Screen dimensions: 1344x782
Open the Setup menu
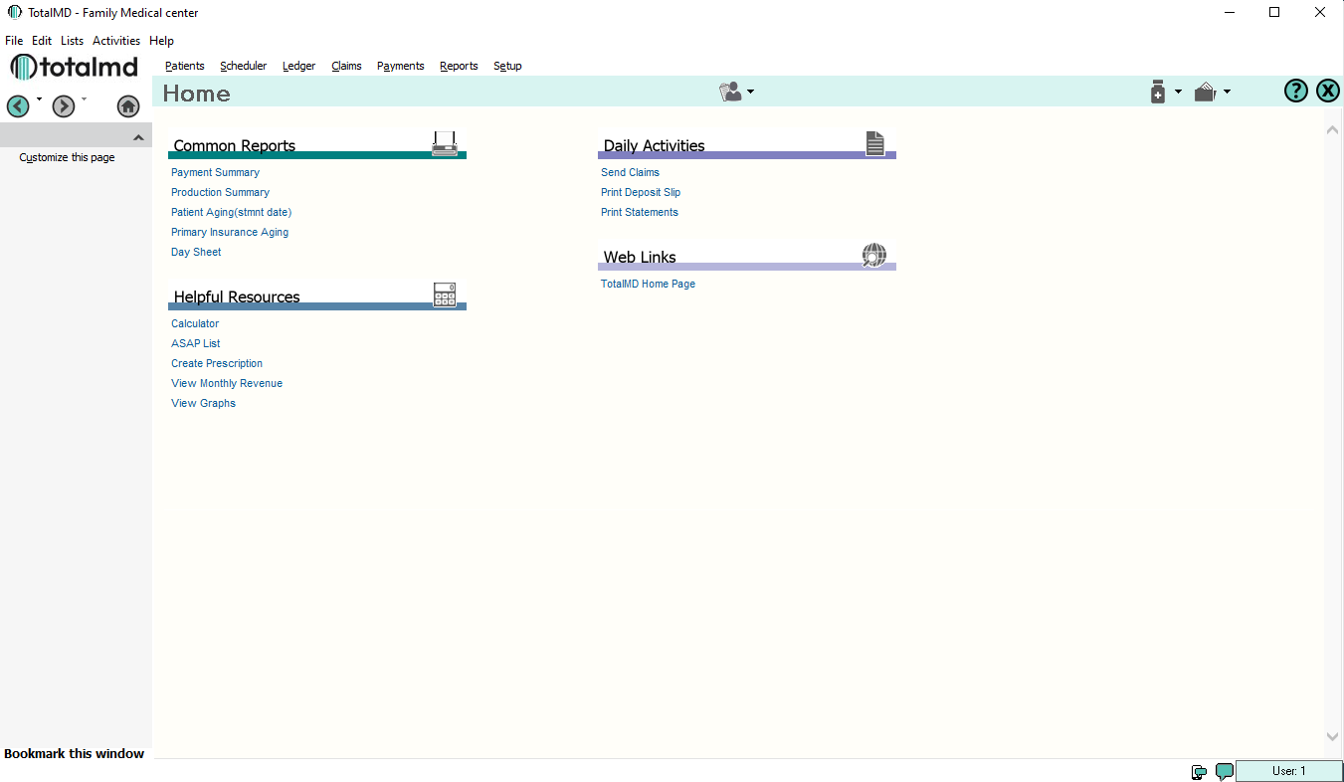point(507,66)
